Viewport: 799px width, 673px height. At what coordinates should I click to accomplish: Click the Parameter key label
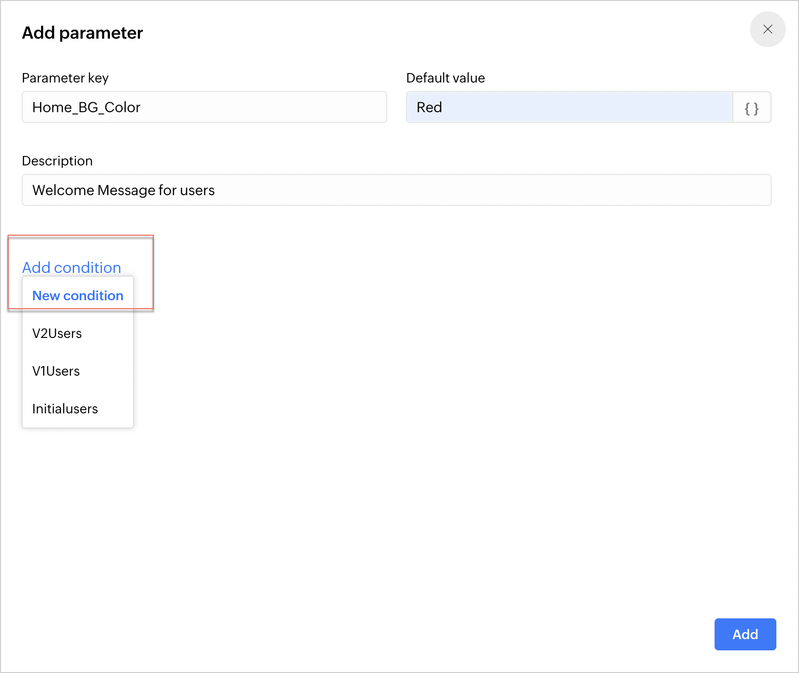point(65,78)
